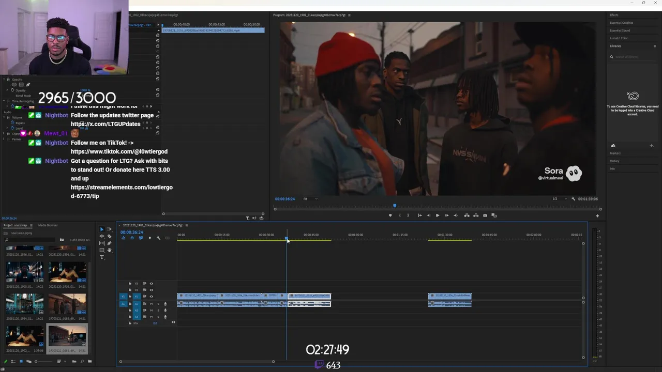
Task: Enable voice-over record on track A1
Action: click(x=165, y=304)
